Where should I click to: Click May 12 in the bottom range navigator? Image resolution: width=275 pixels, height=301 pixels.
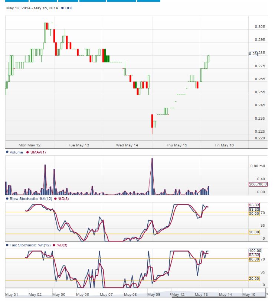click(178, 295)
